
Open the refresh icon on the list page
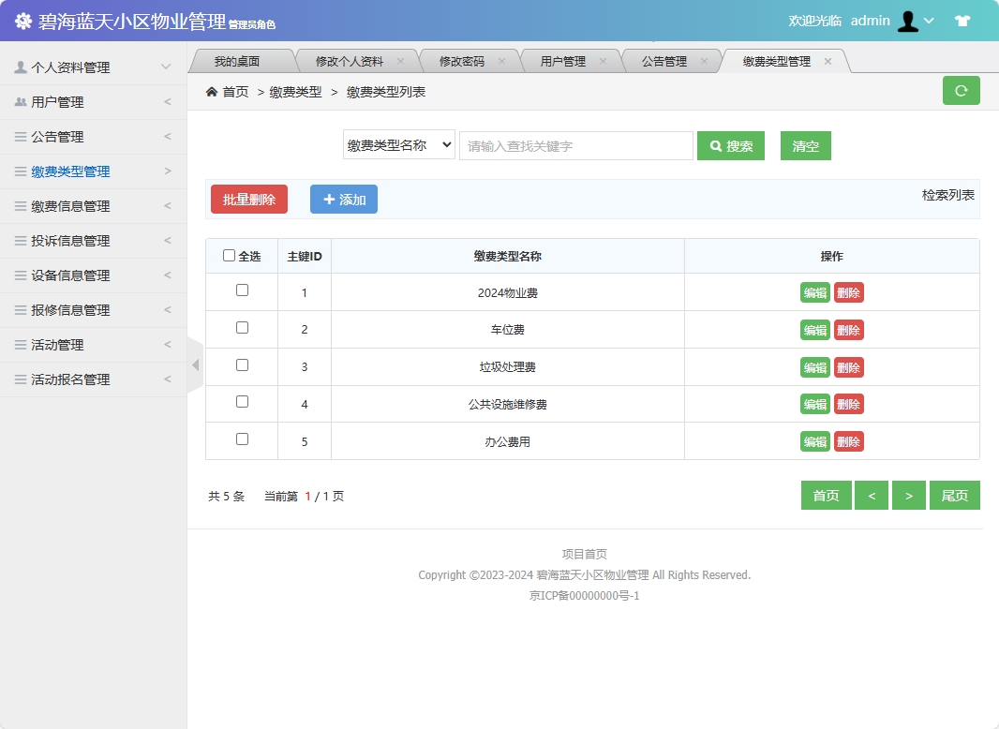(x=961, y=90)
